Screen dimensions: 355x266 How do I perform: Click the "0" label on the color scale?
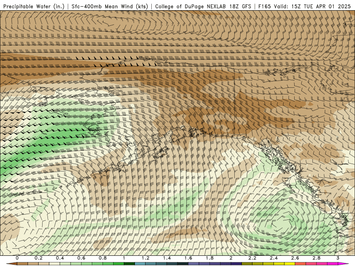pos(17,258)
